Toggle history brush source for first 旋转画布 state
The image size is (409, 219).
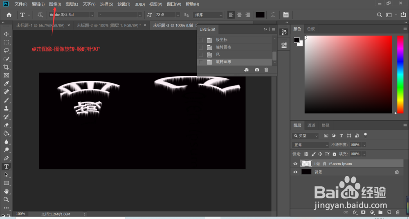201,47
